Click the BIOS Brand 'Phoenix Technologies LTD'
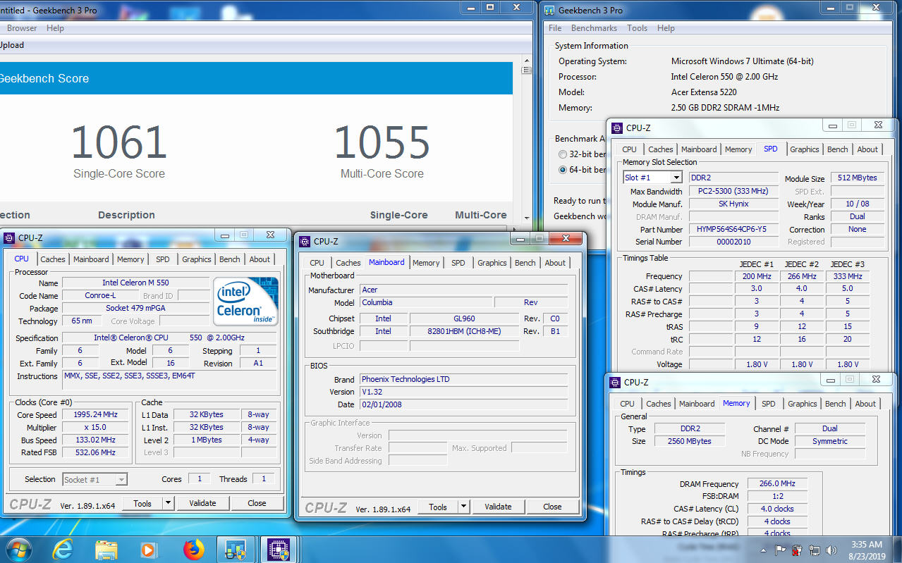Image resolution: width=902 pixels, height=563 pixels. pos(463,379)
